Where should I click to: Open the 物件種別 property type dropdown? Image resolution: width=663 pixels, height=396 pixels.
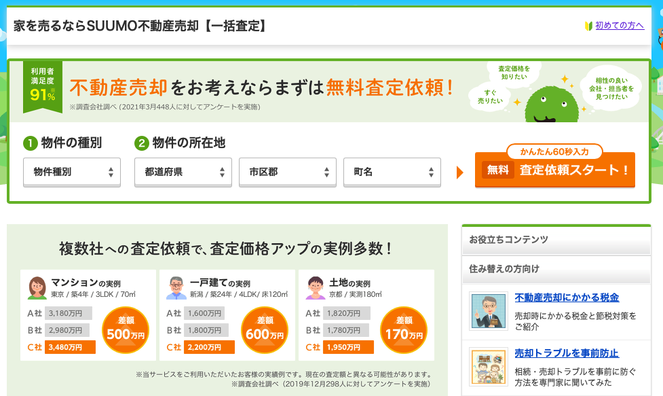72,173
